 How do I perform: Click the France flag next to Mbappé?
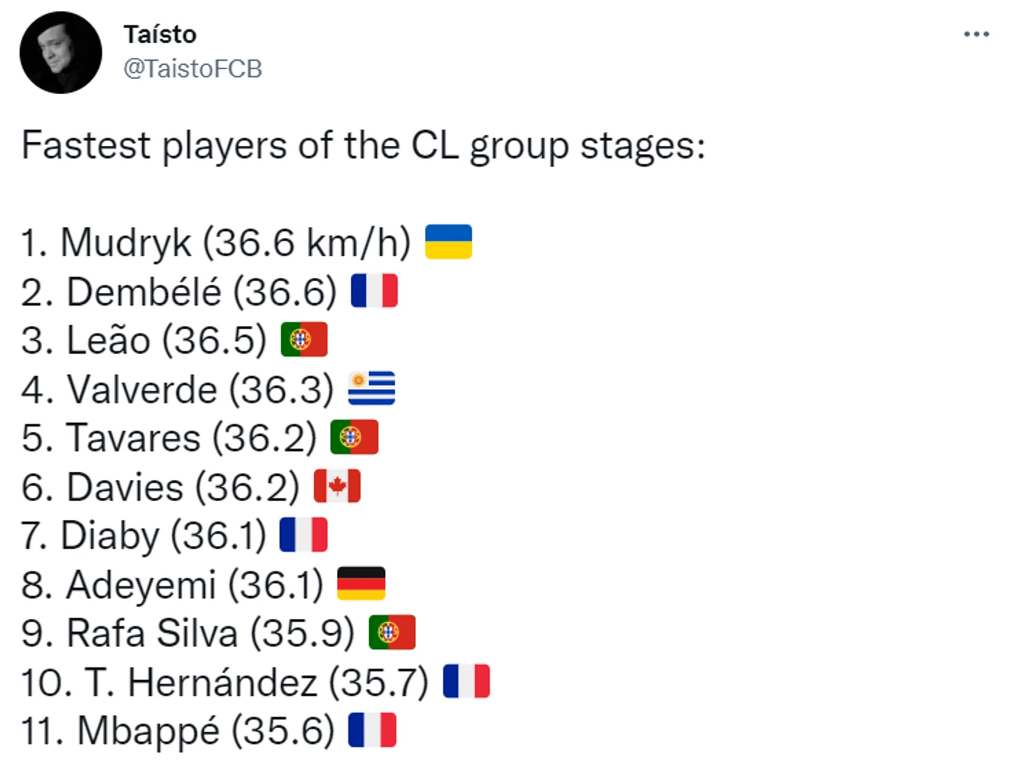click(x=372, y=731)
